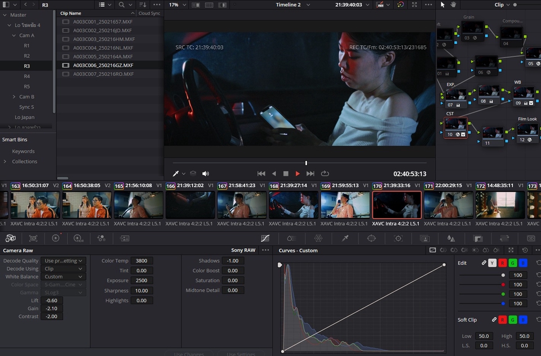The width and height of the screenshot is (541, 356).
Task: Click the viewer eyedropper picker tool
Action: click(x=176, y=174)
